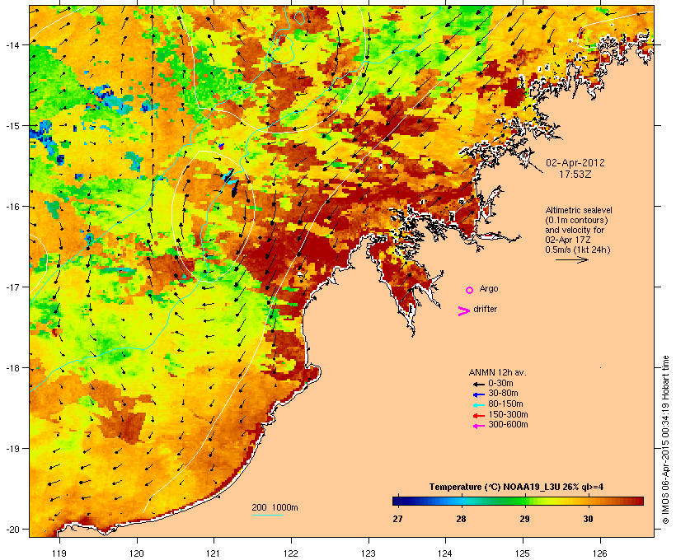Click the longitude axis label 124
The image size is (676, 560).
click(445, 553)
